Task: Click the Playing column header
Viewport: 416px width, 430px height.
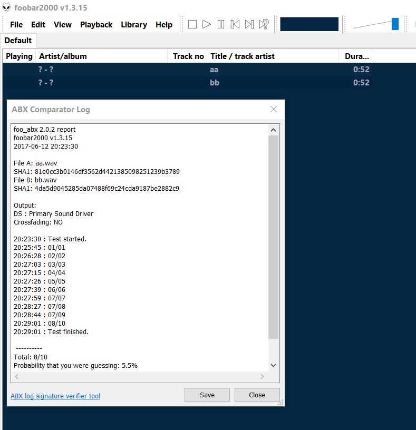Action: [19, 56]
